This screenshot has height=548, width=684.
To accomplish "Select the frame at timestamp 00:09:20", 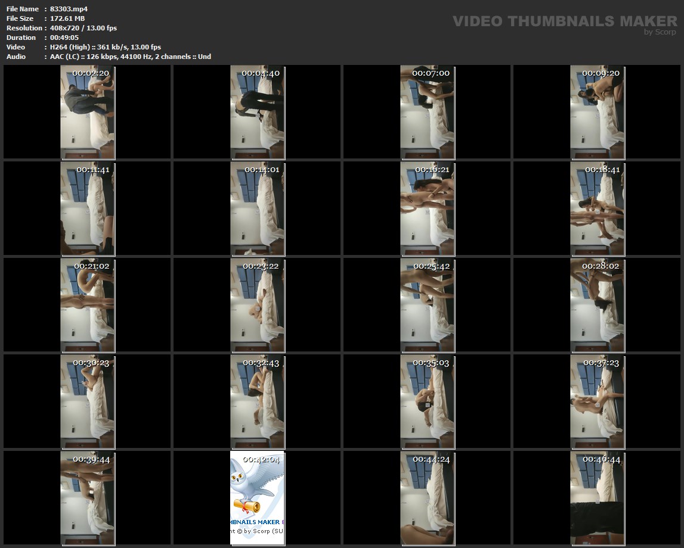I will point(597,112).
